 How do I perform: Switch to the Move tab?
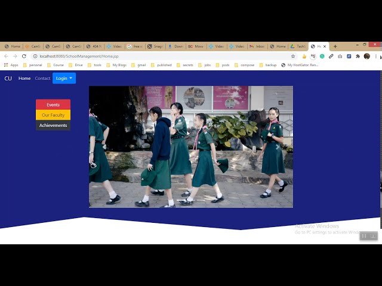tap(196, 46)
